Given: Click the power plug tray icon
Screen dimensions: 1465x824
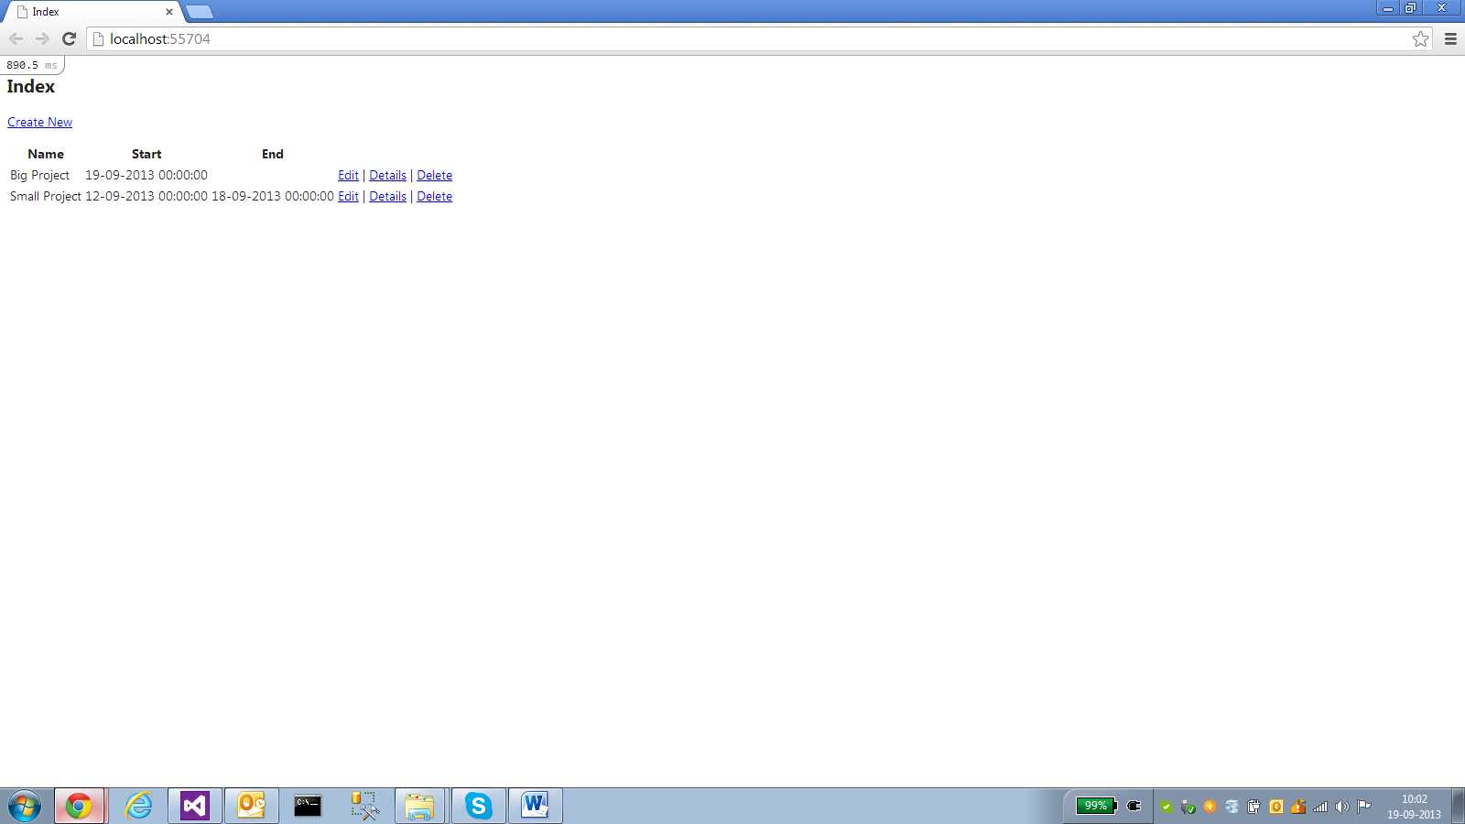Looking at the screenshot, I should point(1134,806).
